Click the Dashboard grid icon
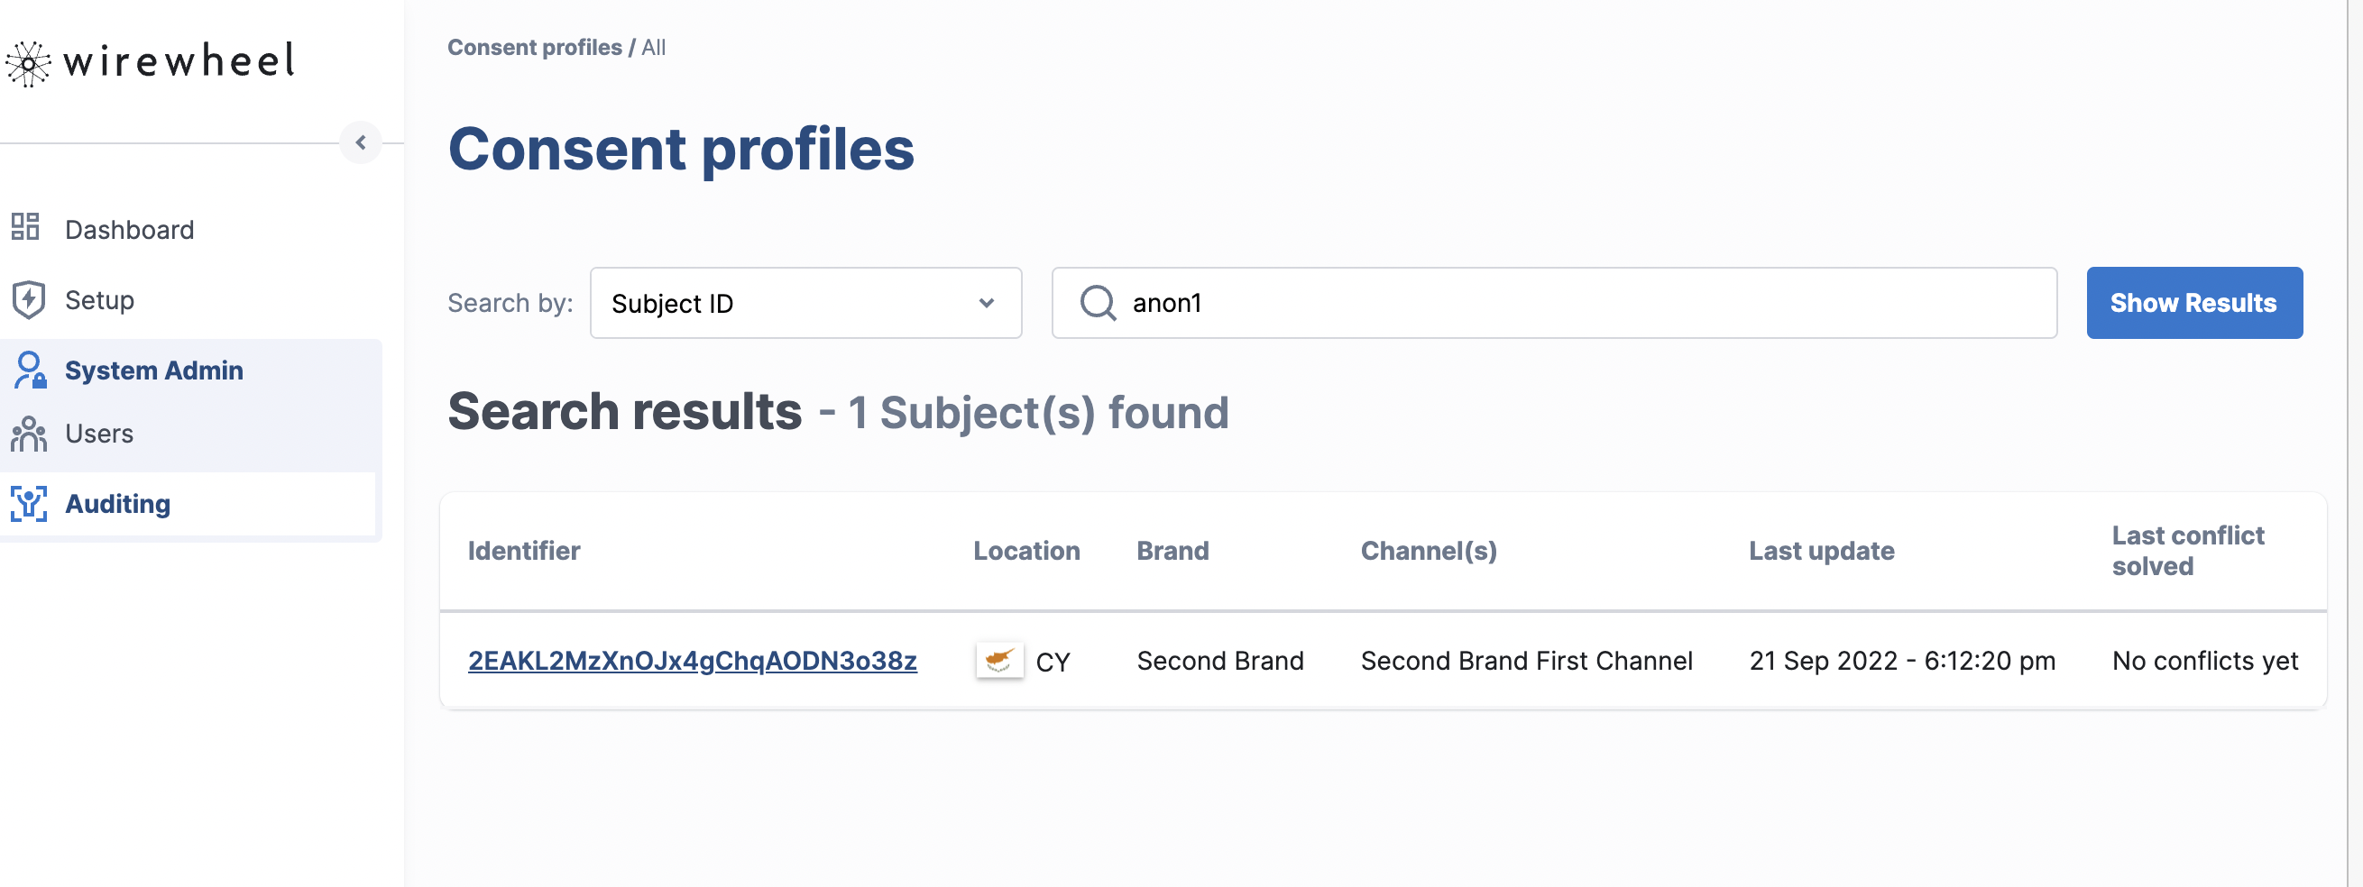 [25, 226]
